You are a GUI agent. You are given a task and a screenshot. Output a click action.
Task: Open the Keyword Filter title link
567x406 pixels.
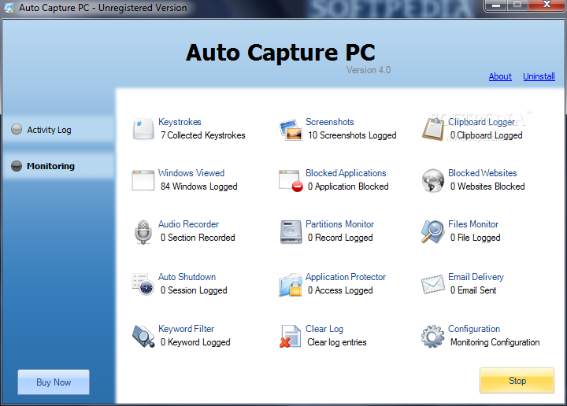186,329
